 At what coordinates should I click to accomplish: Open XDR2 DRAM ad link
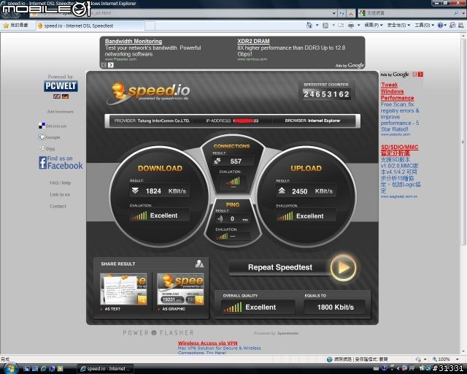pos(253,41)
